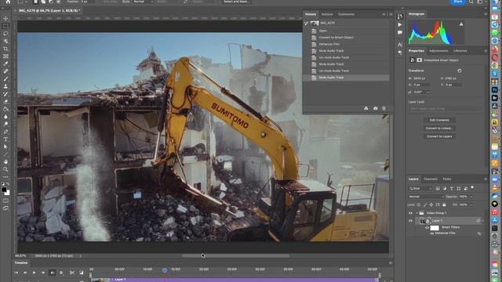The height and width of the screenshot is (282, 502).
Task: Click the Convert to Layers button
Action: (439, 136)
